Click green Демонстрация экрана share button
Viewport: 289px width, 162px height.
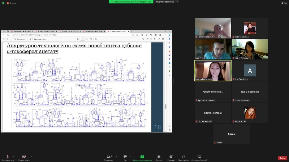coord(142,158)
